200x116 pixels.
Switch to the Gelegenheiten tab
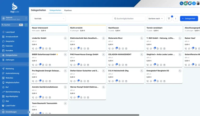[x=55, y=10]
